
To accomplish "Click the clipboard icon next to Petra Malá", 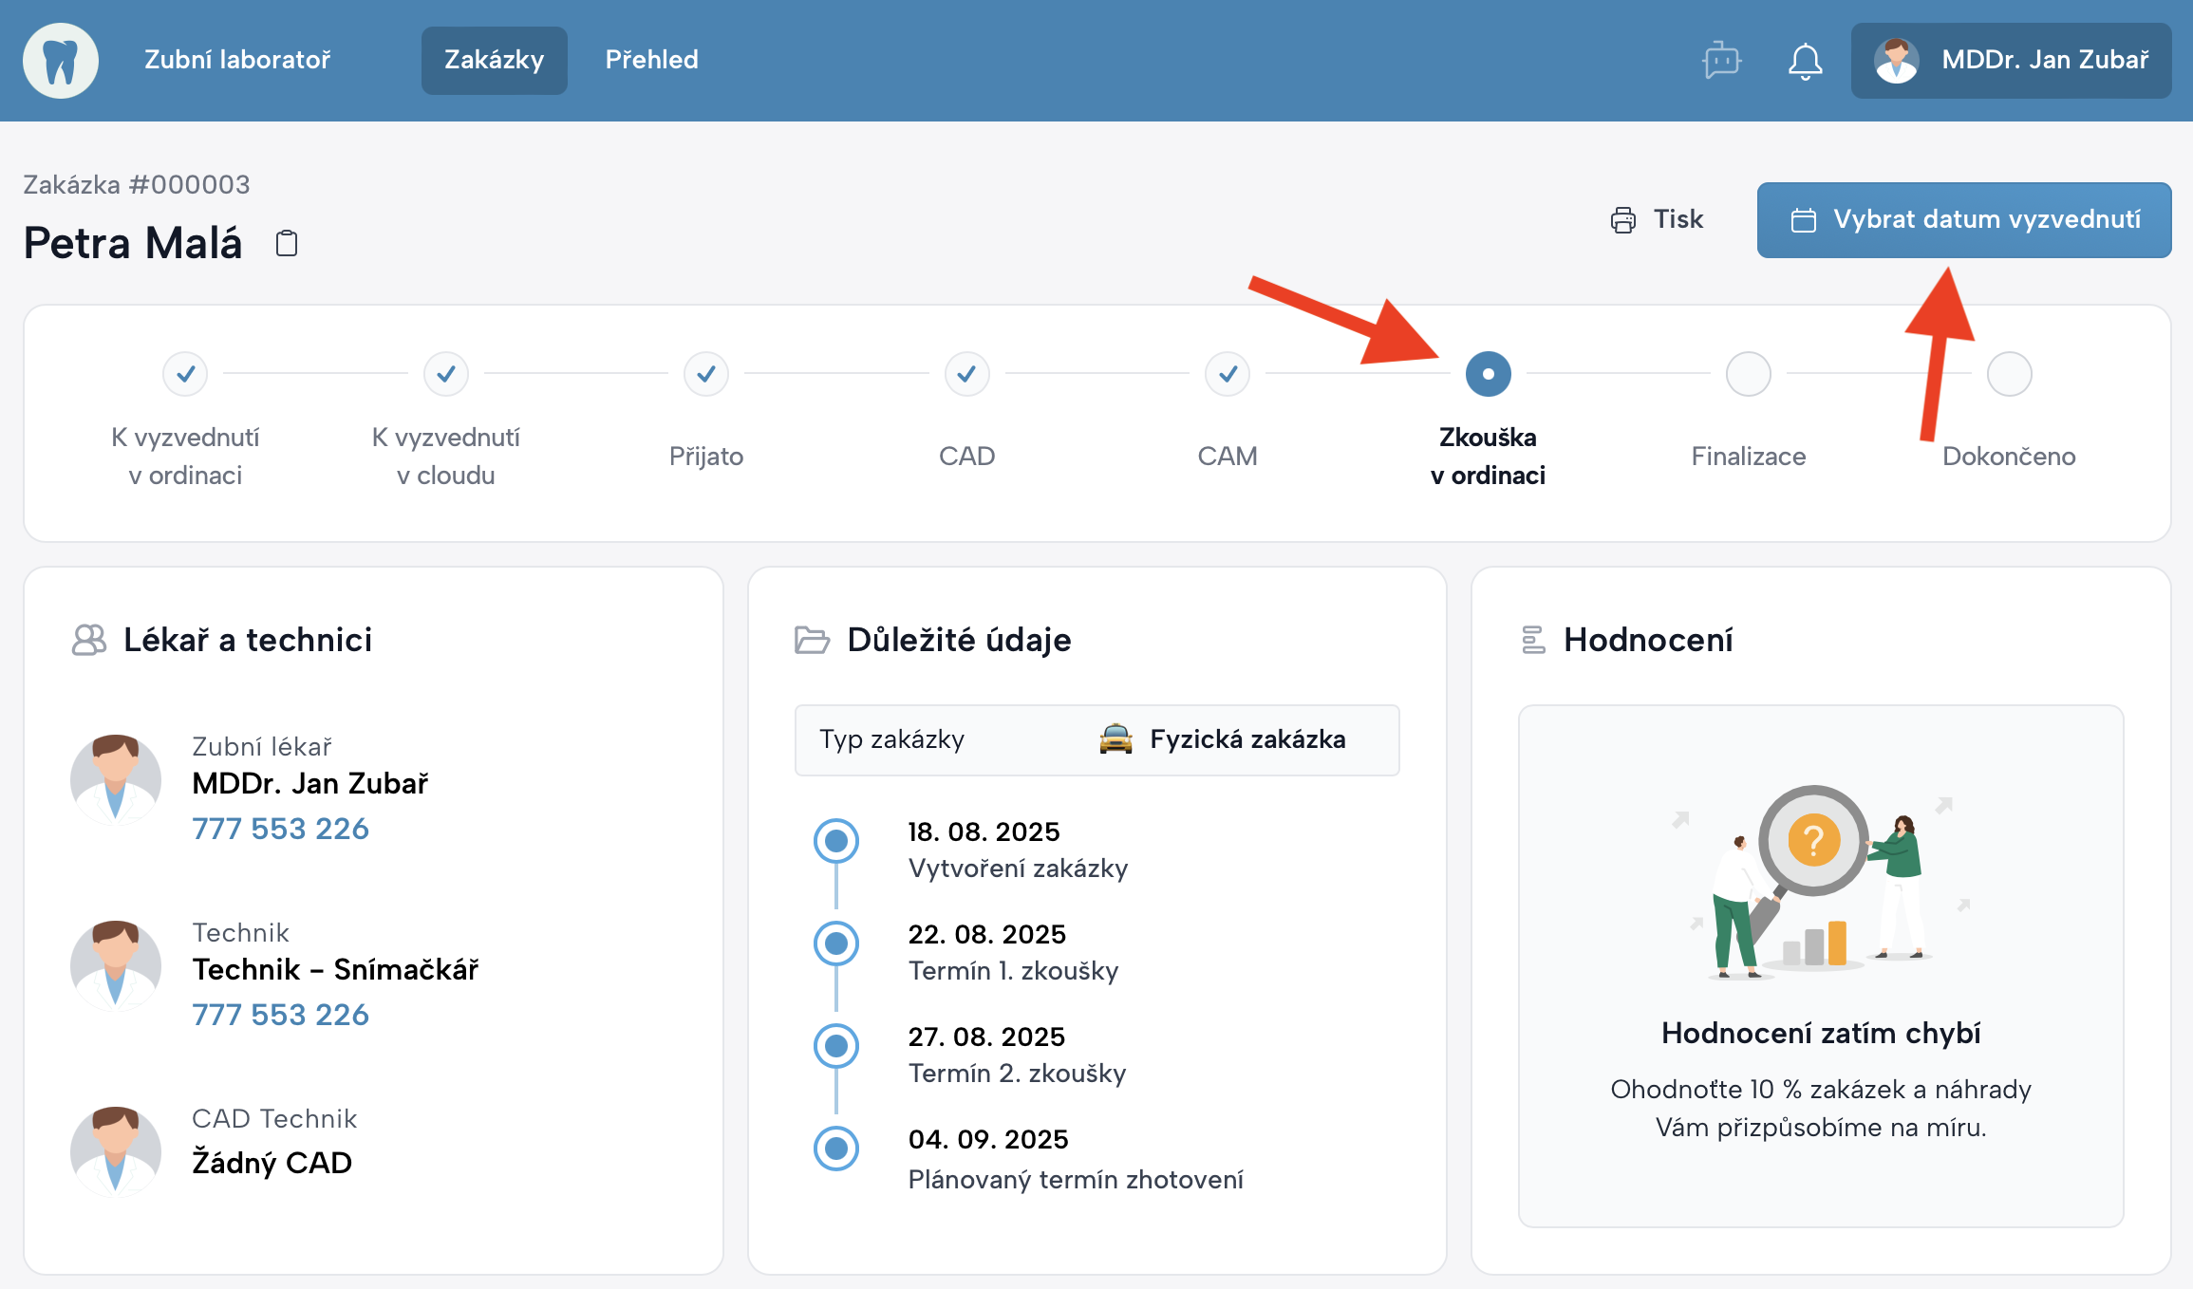I will pos(287,244).
